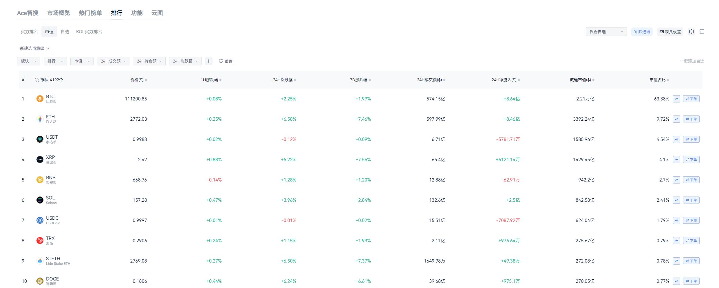Open the chart icon in SOL row
Image resolution: width=719 pixels, height=288 pixels.
click(x=676, y=200)
